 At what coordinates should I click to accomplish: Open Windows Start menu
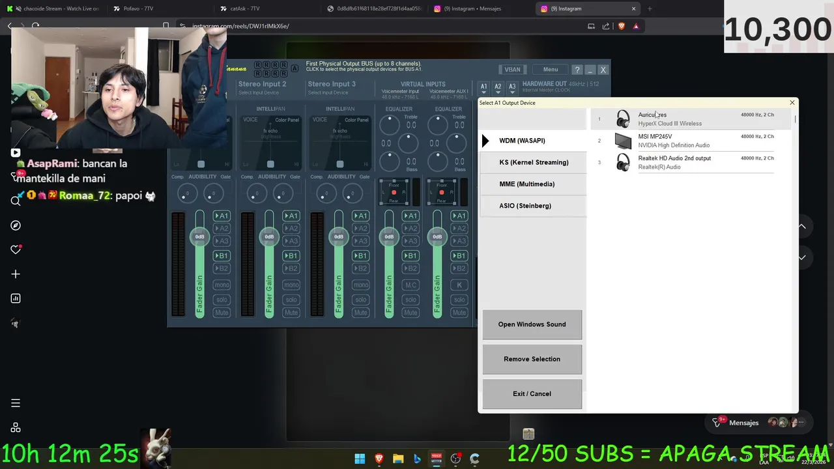pos(360,459)
